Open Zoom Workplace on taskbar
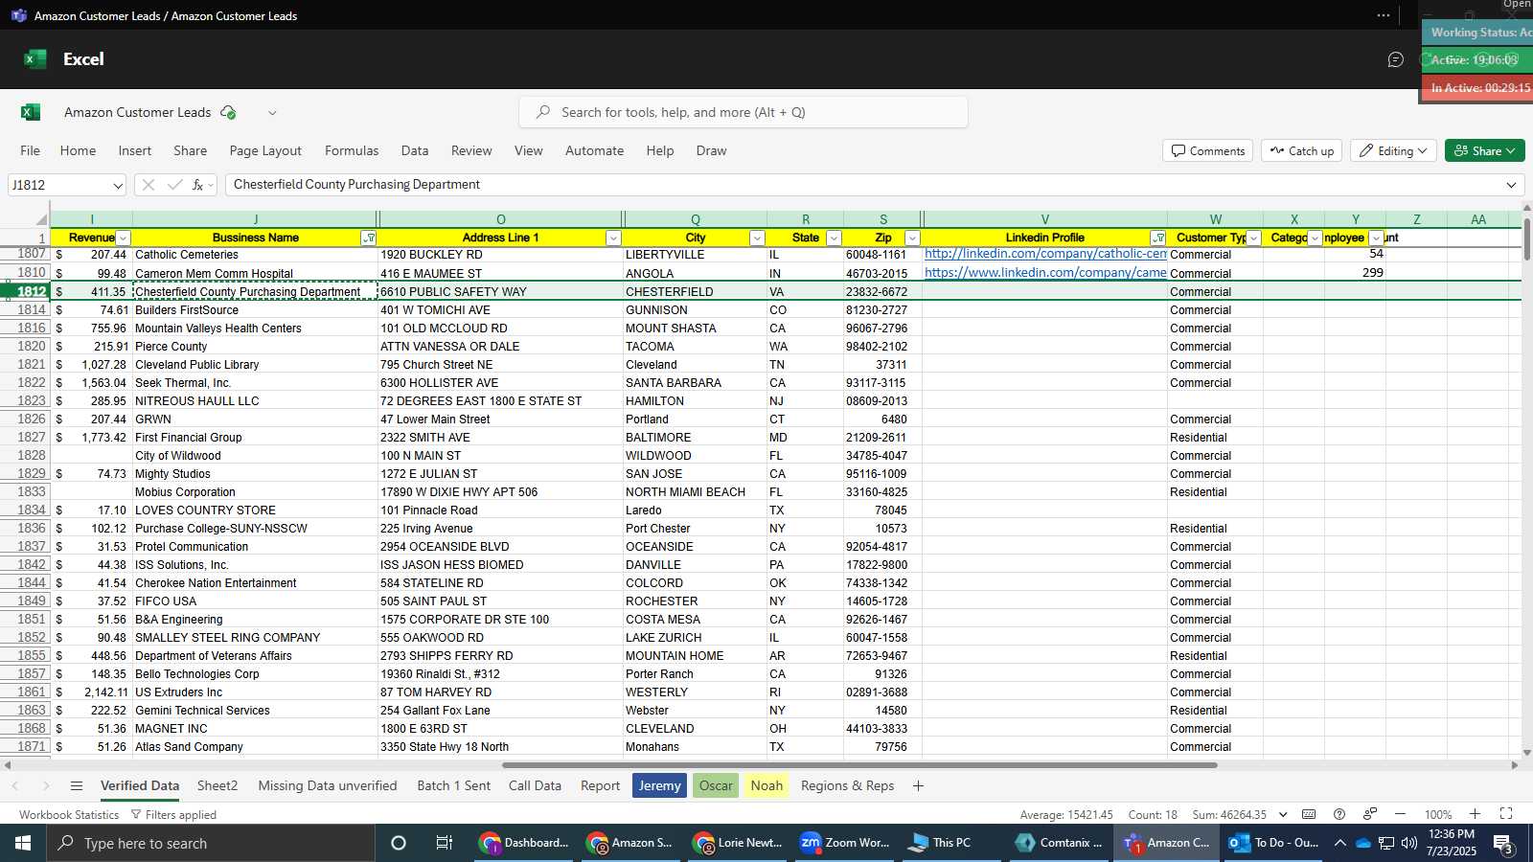 (x=846, y=843)
